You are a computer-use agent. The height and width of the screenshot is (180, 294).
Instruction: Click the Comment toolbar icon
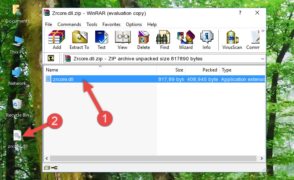253,40
